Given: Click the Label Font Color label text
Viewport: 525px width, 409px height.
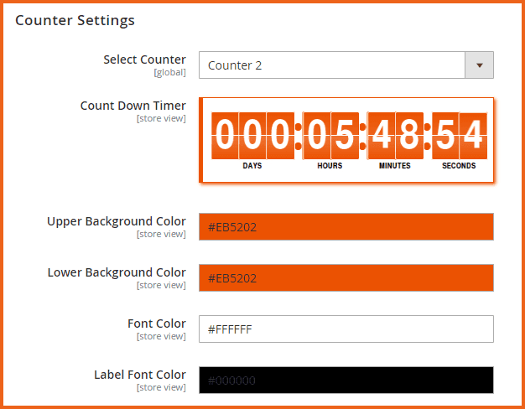Looking at the screenshot, I should point(140,375).
